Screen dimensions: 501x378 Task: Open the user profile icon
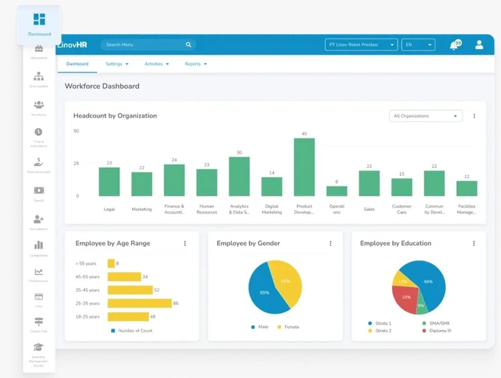(479, 45)
